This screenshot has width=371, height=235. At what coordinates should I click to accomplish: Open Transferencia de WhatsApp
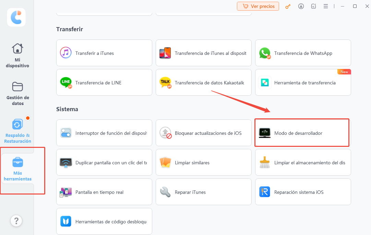pyautogui.click(x=303, y=53)
